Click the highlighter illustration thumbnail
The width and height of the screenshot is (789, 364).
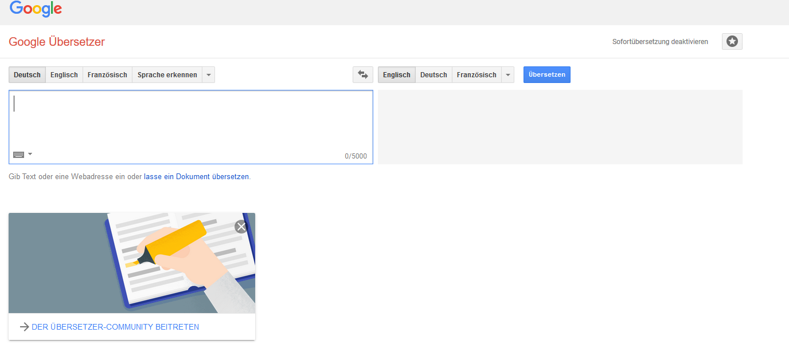(x=132, y=263)
